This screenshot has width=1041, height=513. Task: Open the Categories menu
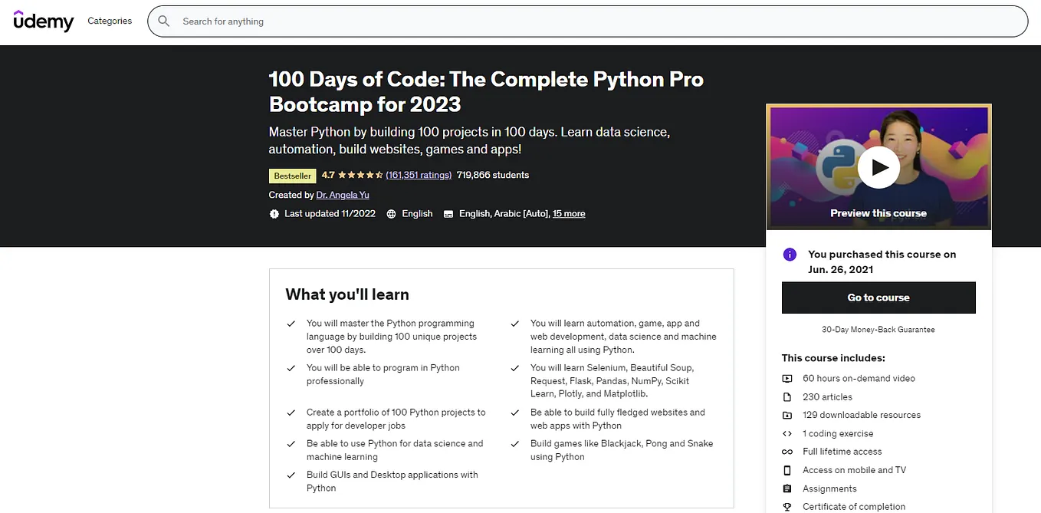(x=110, y=21)
